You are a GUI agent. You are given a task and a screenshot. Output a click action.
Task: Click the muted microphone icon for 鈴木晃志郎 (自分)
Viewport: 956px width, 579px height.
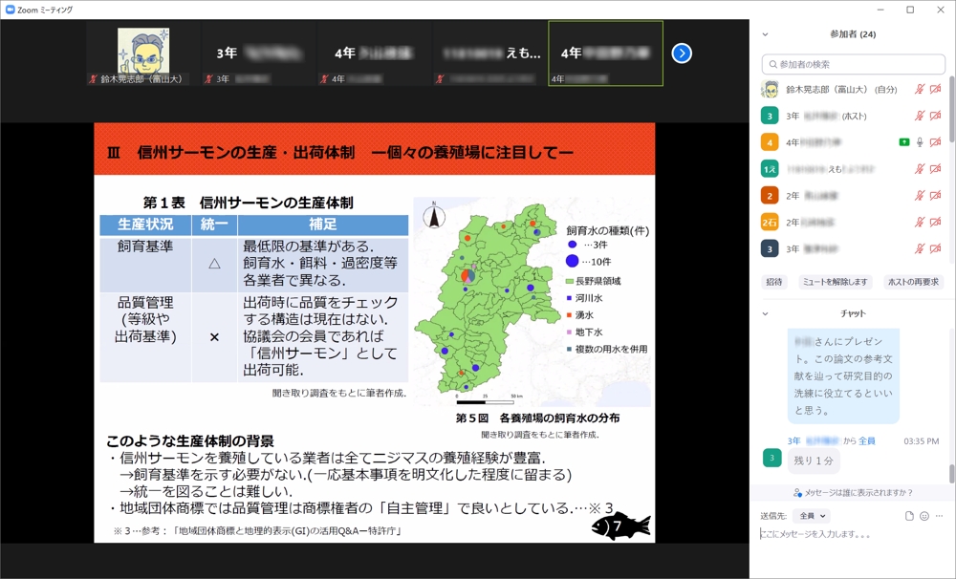pyautogui.click(x=920, y=89)
